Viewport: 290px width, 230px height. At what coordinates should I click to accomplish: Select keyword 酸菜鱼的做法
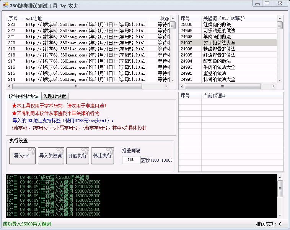(x=228, y=61)
